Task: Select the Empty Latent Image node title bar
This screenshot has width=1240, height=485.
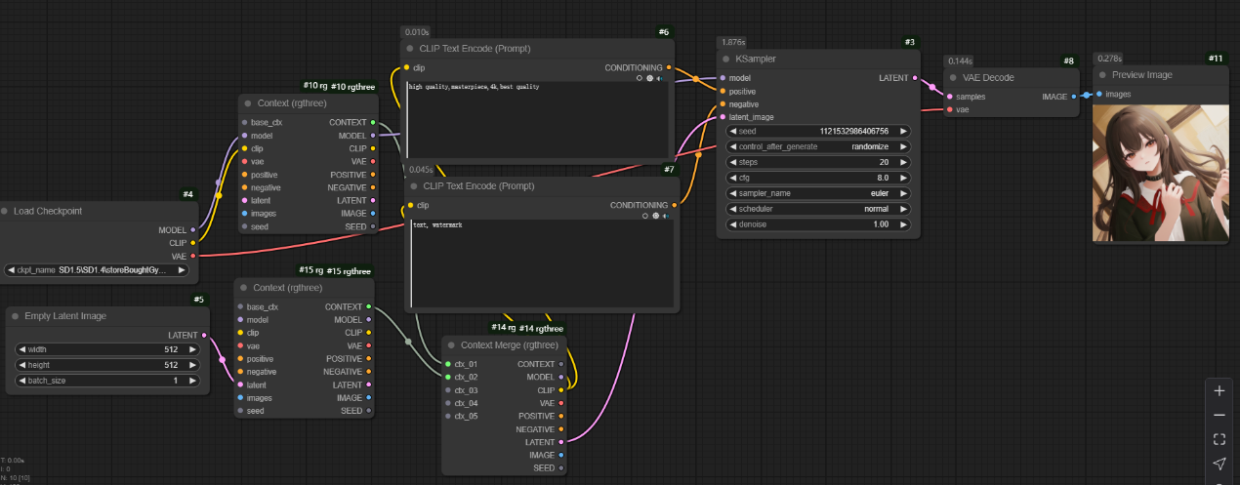Action: coord(65,316)
